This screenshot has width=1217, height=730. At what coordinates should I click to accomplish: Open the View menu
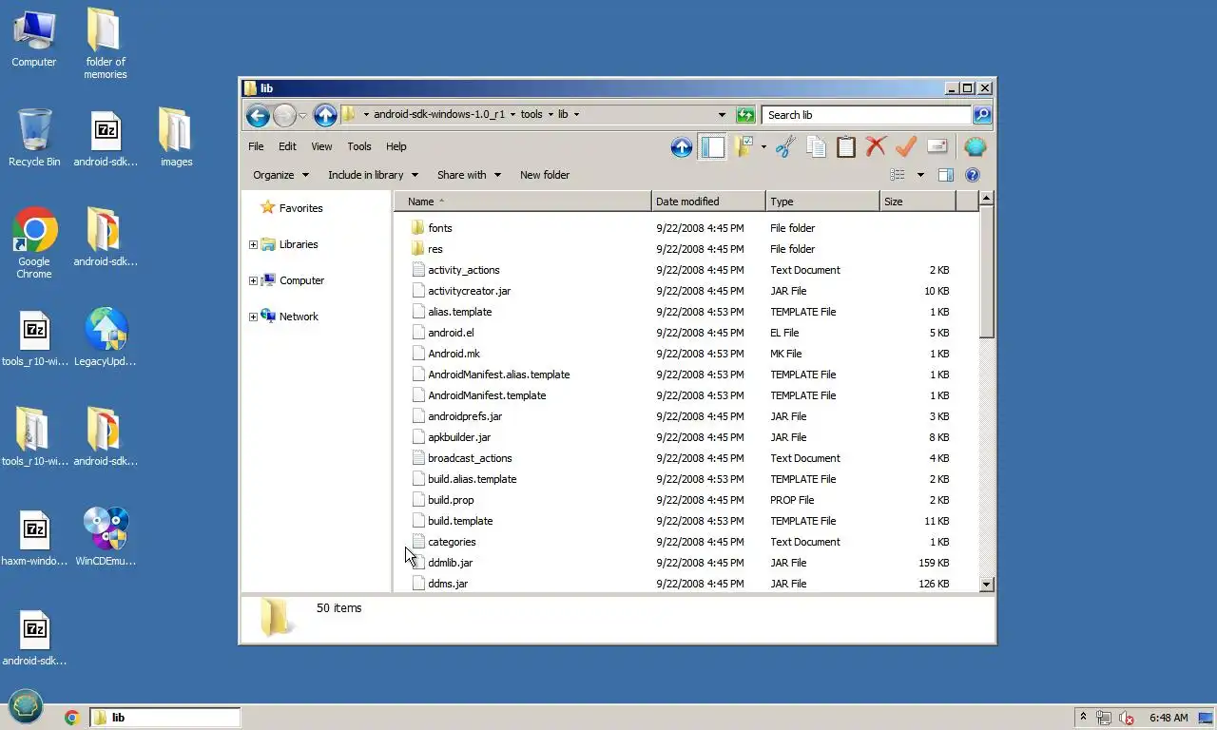tap(321, 146)
